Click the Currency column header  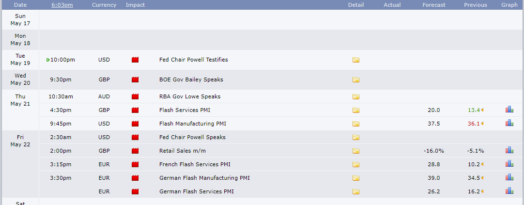[104, 5]
